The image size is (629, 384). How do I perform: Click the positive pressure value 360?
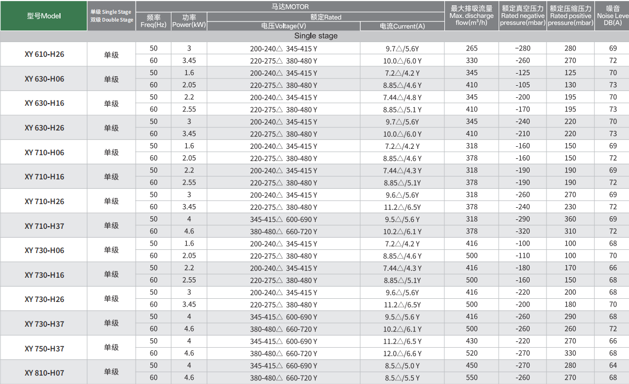tap(570, 219)
